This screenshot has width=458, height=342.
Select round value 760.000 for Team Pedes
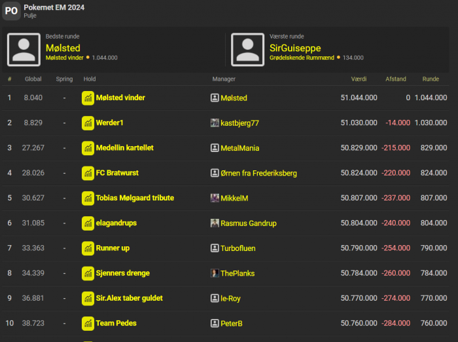(x=434, y=323)
